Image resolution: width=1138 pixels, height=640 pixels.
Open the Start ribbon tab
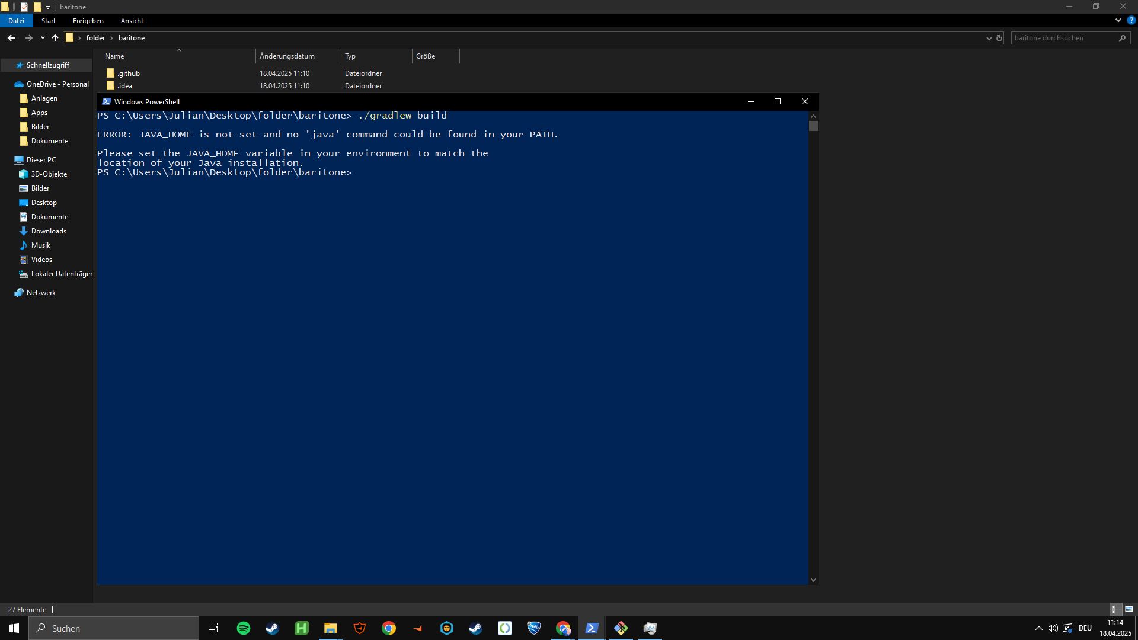pyautogui.click(x=49, y=21)
